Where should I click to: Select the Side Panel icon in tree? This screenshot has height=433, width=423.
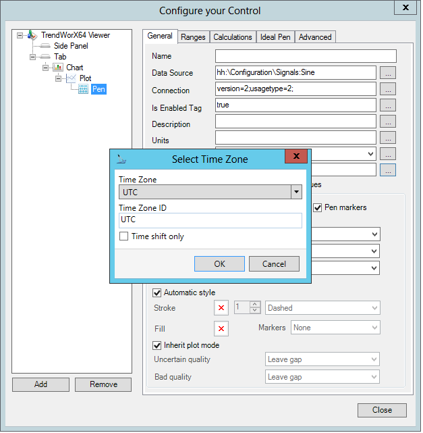45,46
